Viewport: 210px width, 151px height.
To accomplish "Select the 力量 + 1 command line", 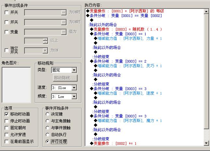I will [x=128, y=38].
